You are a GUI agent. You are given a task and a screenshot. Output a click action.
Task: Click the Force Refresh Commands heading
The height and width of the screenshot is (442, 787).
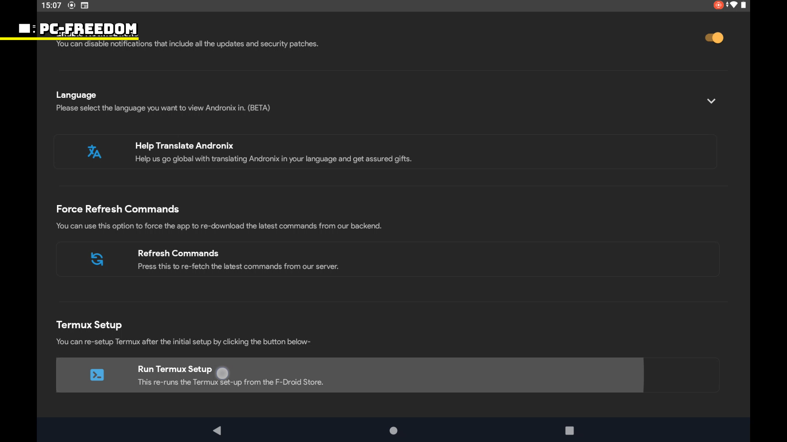point(117,209)
